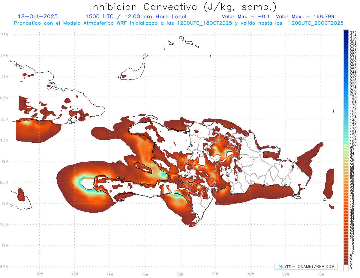Select the 'Valor Min. = -0.1' readout
The image size is (360, 278).
[246, 16]
